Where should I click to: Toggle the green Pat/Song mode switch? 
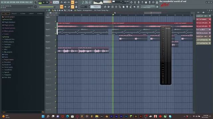[40, 2]
